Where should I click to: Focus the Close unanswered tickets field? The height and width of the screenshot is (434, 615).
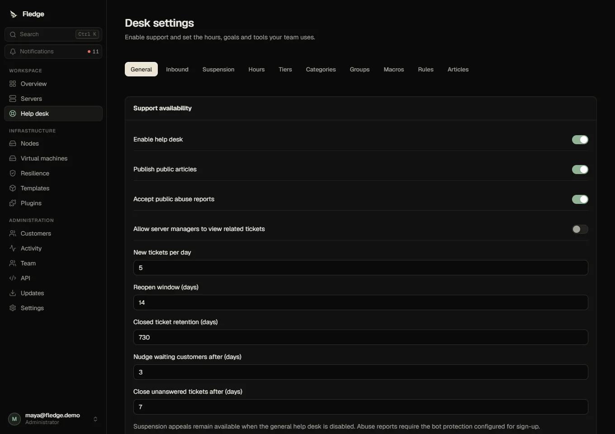point(361,407)
